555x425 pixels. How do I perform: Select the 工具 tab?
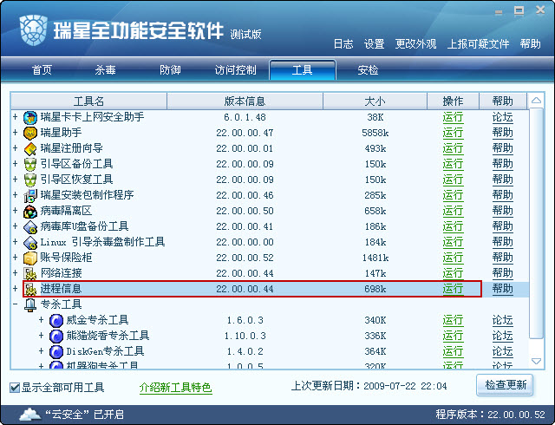pyautogui.click(x=303, y=69)
